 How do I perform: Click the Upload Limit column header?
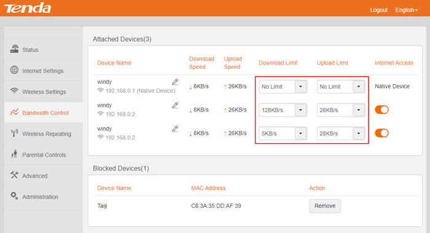(332, 63)
